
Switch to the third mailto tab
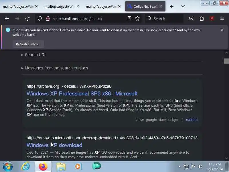(101, 7)
